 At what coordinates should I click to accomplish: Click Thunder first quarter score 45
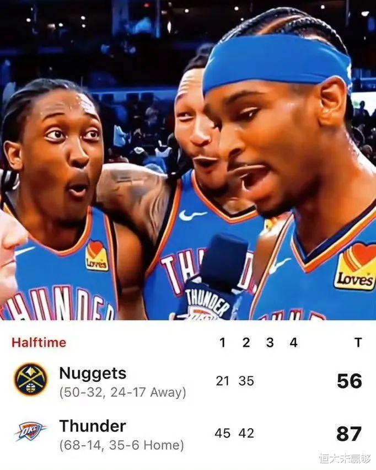click(x=222, y=433)
